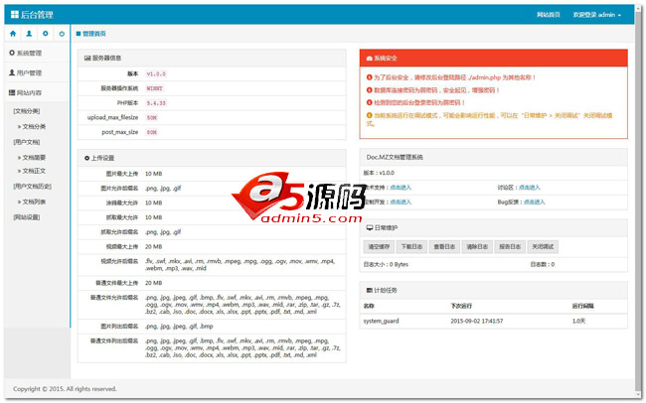The width and height of the screenshot is (646, 403).
Task: Open the user profile icon in the sidebar toolbar
Action: coord(29,34)
